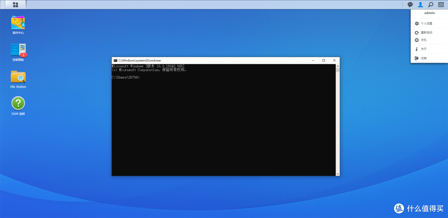Choose 关机 (Shut down) from user menu

click(x=424, y=40)
